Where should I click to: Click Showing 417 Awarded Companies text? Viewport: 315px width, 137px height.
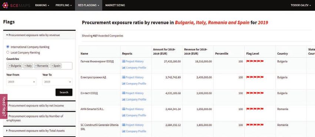coord(102,36)
